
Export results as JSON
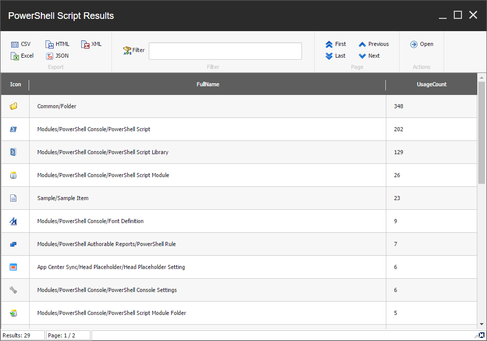(57, 56)
